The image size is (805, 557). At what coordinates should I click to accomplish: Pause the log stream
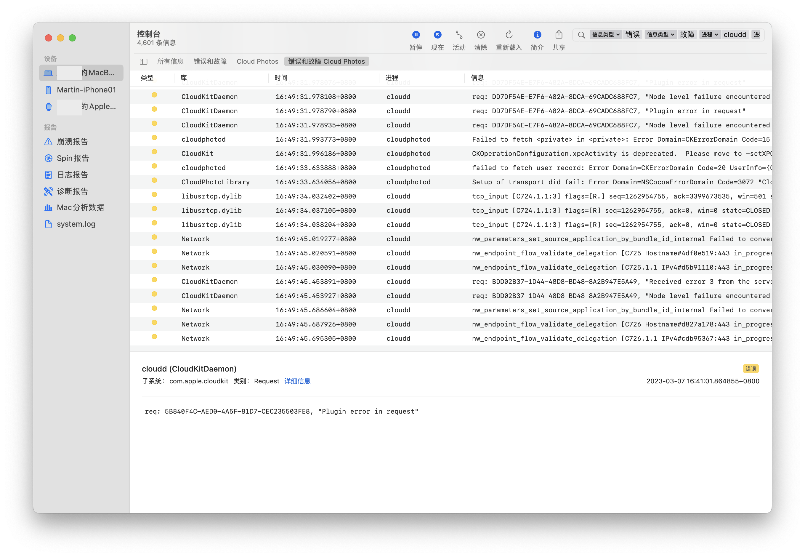pyautogui.click(x=416, y=35)
